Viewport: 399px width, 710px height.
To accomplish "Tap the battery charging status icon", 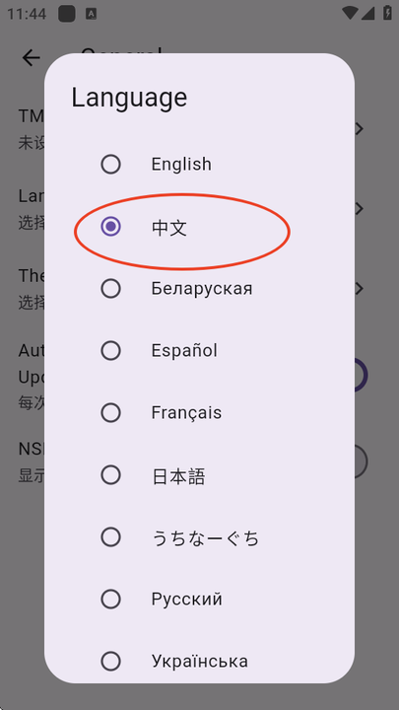I will click(x=388, y=13).
